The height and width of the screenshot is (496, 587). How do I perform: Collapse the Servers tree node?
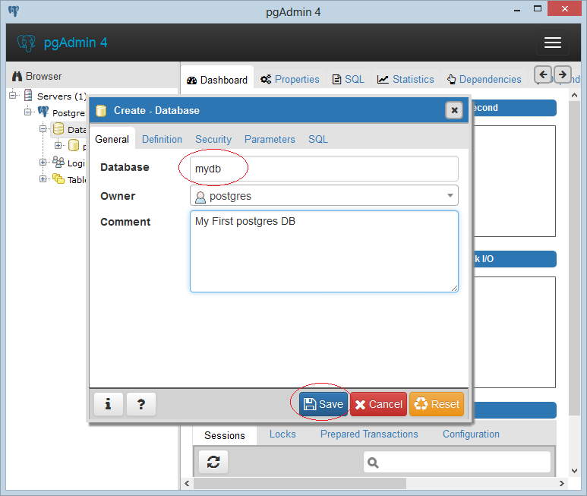[x=13, y=95]
